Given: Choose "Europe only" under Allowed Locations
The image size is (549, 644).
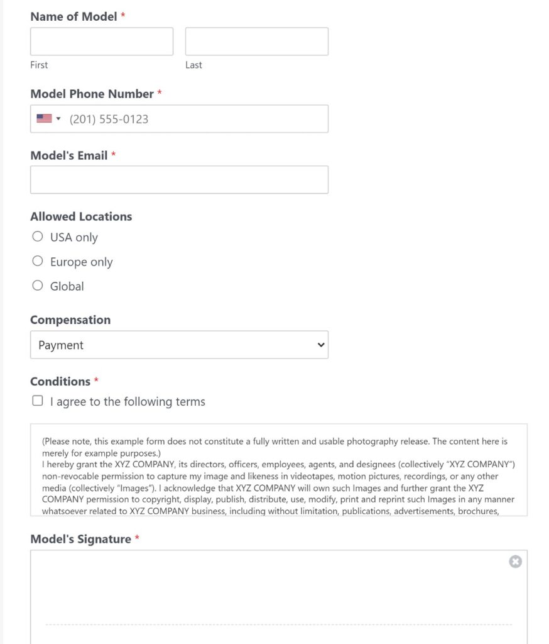Looking at the screenshot, I should click(37, 261).
